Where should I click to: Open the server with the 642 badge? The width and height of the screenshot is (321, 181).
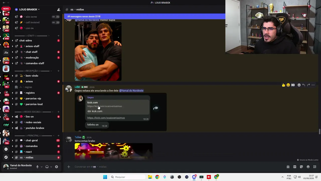(x=6, y=36)
